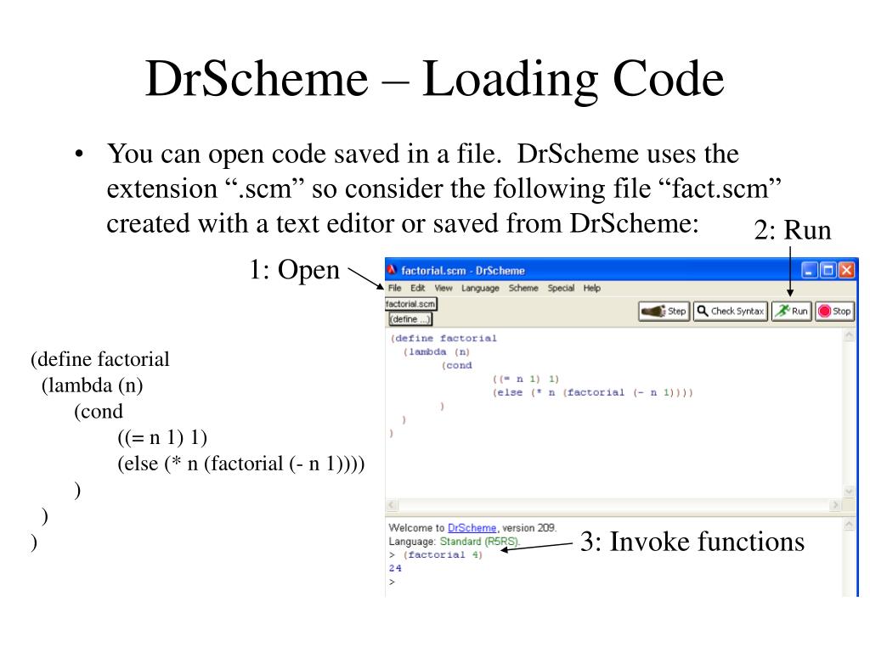Click the empty prompt on the last interactions line

pos(393,582)
